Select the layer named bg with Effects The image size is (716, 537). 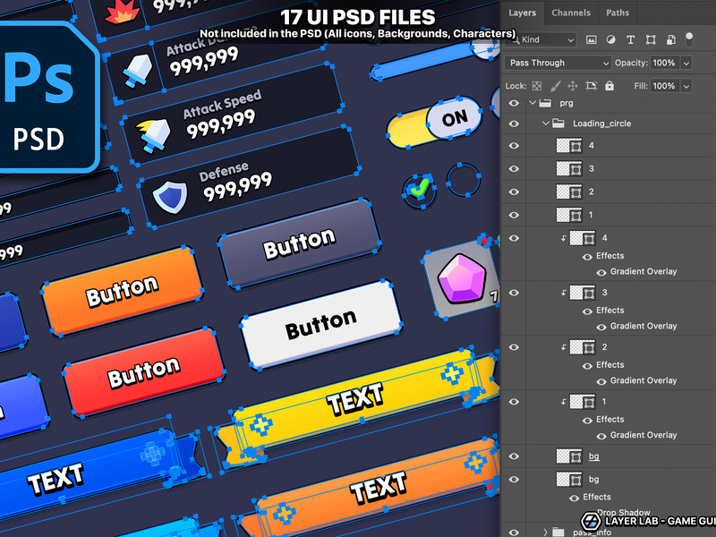593,479
